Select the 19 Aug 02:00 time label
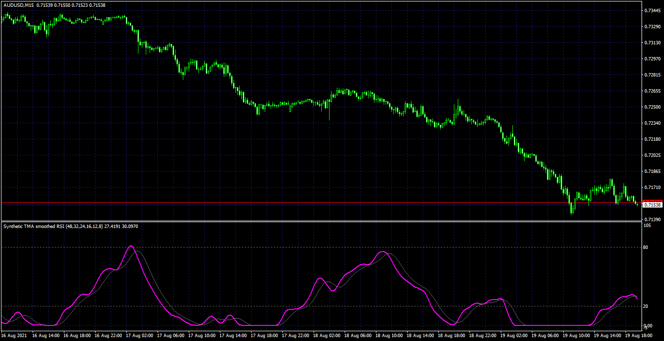This screenshot has width=664, height=341. pyautogui.click(x=514, y=336)
